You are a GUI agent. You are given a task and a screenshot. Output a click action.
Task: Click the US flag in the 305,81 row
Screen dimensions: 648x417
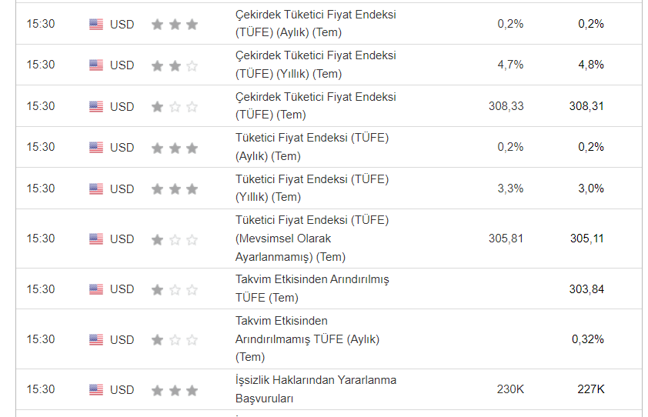[x=96, y=239]
